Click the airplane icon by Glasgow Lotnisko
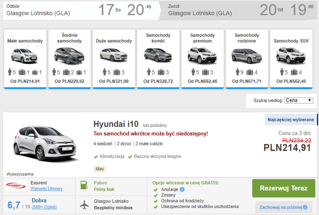Image resolution: width=319 pixels, height=215 pixels. [x=83, y=204]
